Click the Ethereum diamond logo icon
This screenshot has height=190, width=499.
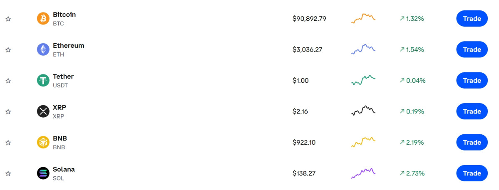coord(43,49)
